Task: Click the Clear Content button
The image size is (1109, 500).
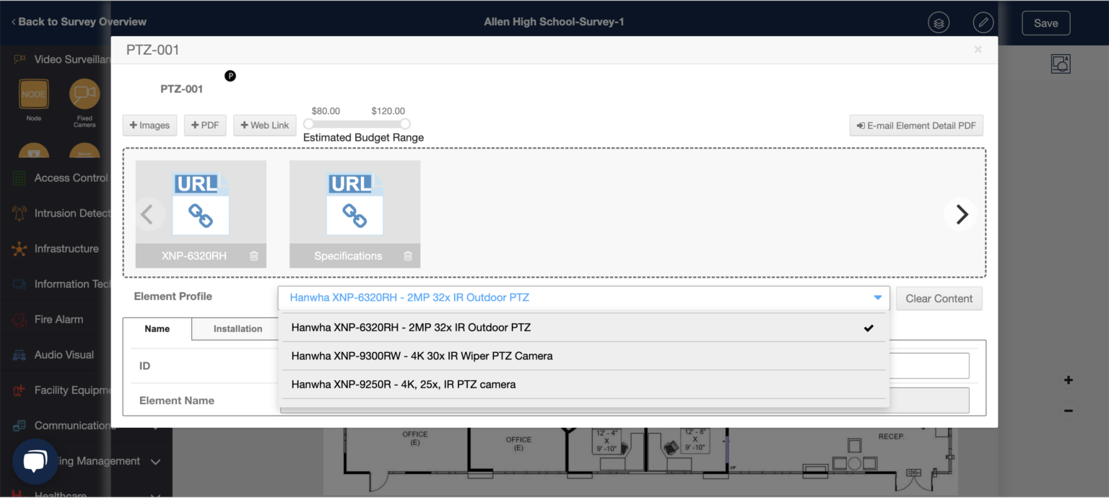Action: pos(939,299)
